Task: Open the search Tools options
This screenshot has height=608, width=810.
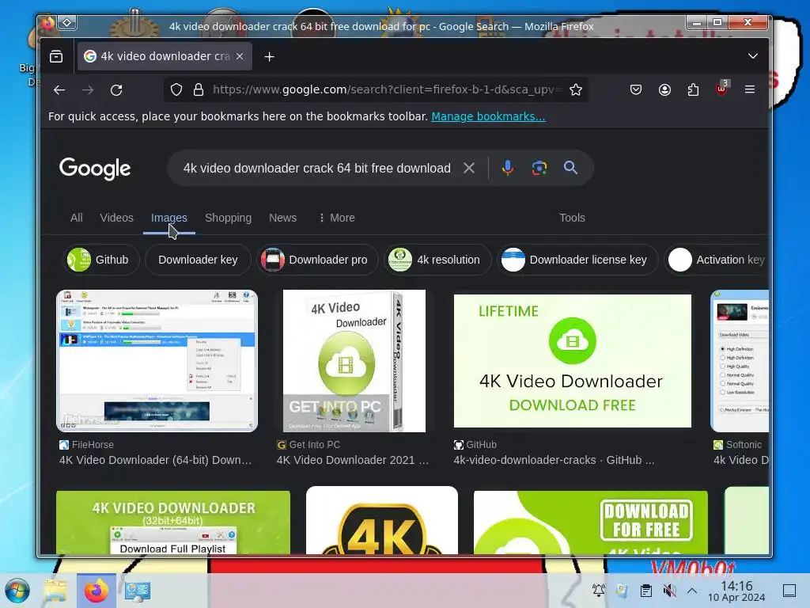Action: (x=572, y=218)
